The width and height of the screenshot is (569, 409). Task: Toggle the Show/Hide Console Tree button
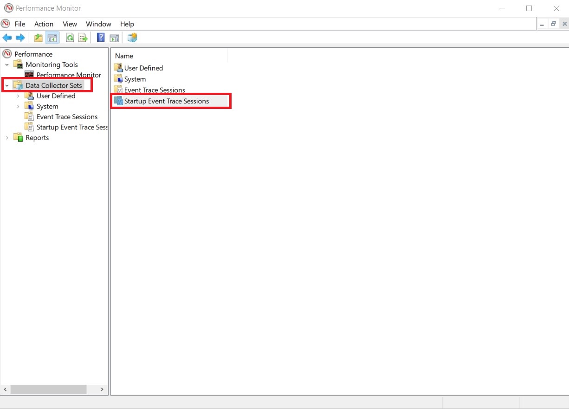(52, 38)
